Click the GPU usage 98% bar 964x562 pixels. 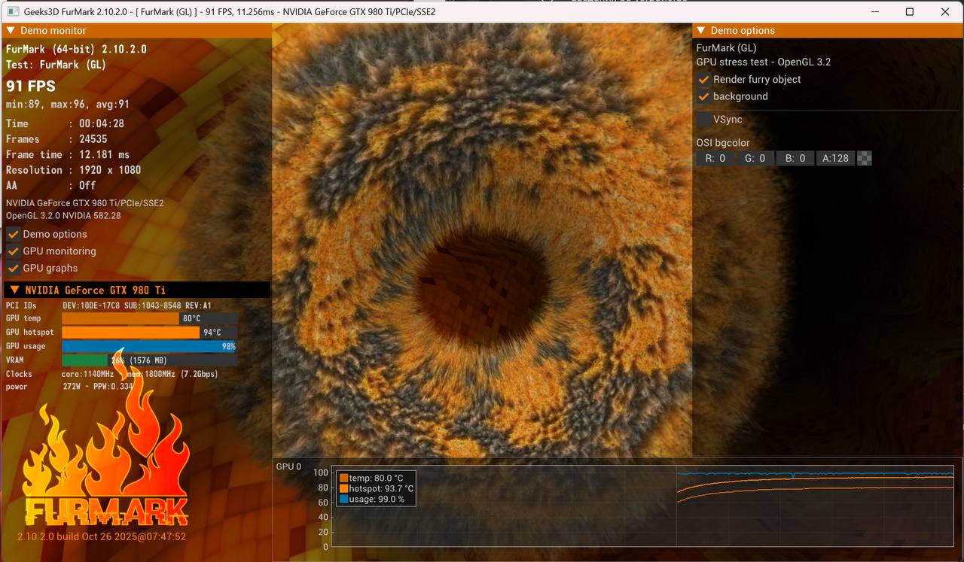click(x=149, y=347)
